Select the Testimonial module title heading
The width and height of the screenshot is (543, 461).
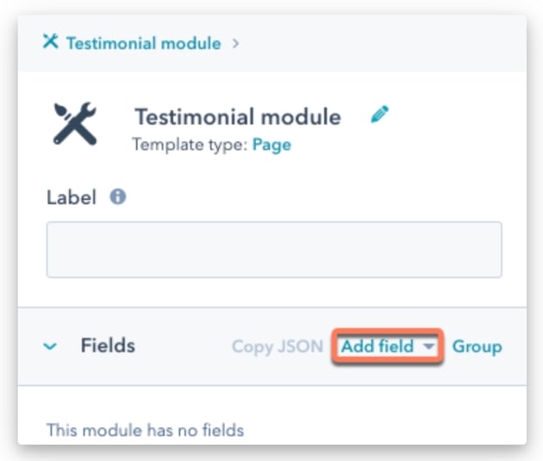tap(237, 117)
